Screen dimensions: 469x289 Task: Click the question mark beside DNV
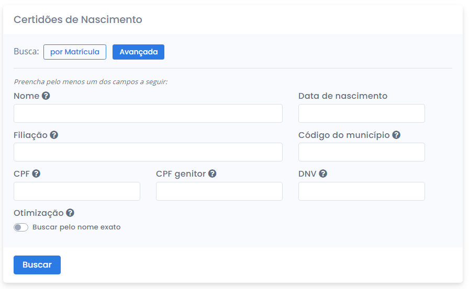323,174
